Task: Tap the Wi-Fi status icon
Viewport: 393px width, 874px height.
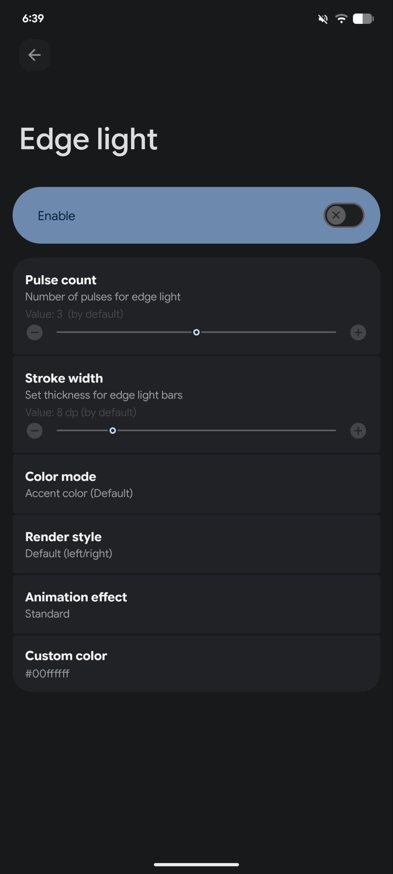Action: (x=341, y=18)
